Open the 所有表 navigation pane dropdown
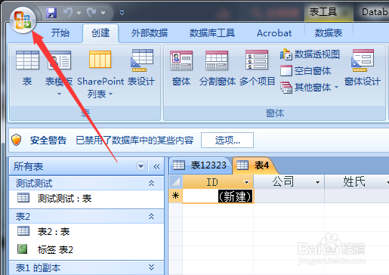The image size is (389, 275). [140, 166]
